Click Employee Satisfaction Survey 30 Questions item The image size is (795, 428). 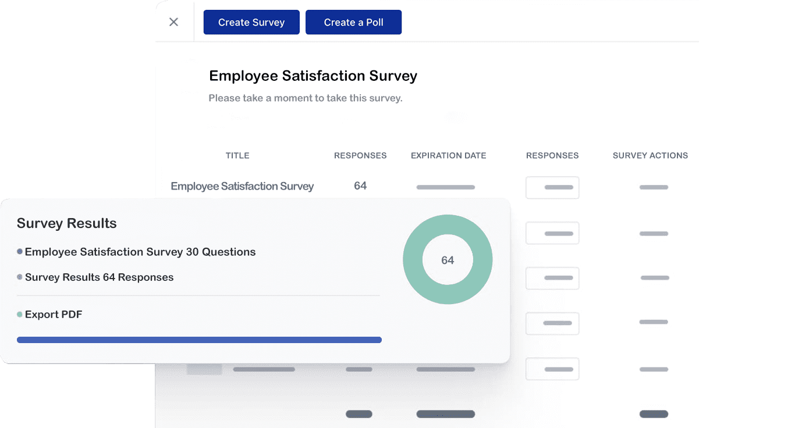coord(140,252)
